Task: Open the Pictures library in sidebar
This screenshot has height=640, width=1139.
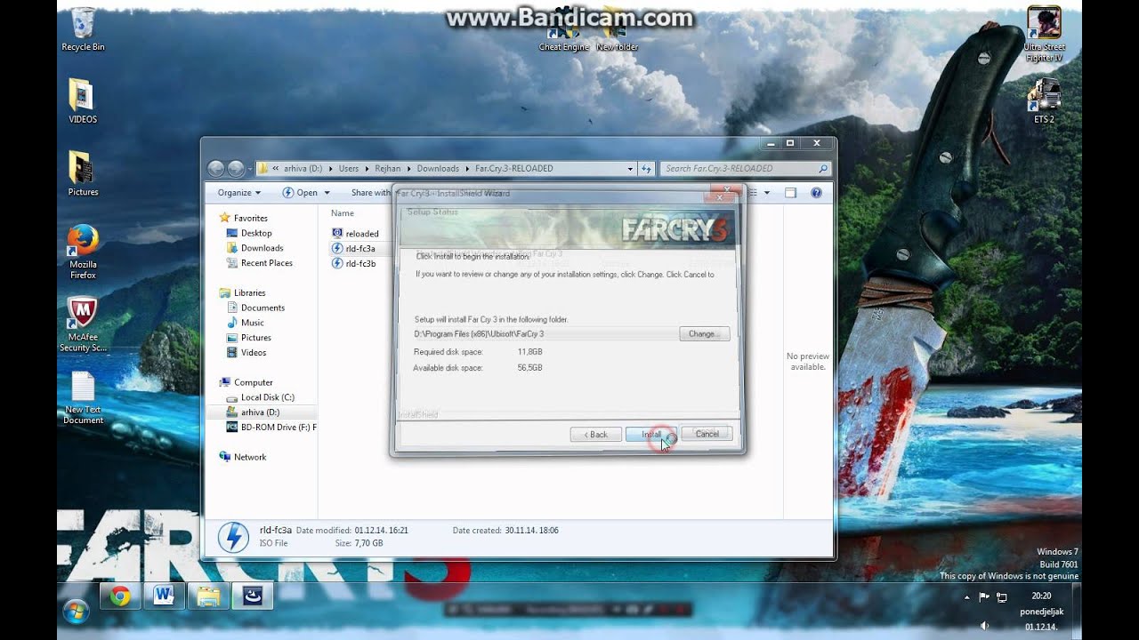Action: [x=255, y=338]
